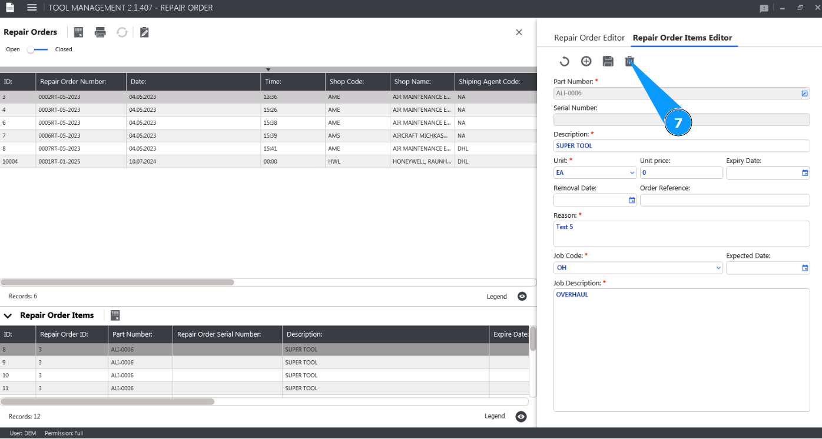The width and height of the screenshot is (822, 439).
Task: Expand the Unit dropdown
Action: [632, 173]
